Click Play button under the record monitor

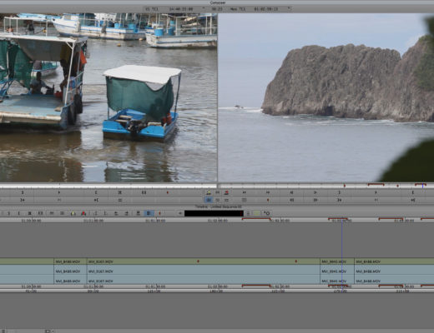click(x=376, y=192)
